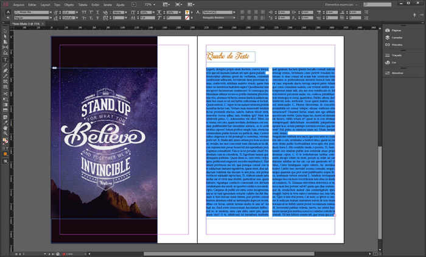Image resolution: width=426 pixels, height=257 pixels.
Task: Select the Selection tool arrow
Action: [x=5, y=31]
